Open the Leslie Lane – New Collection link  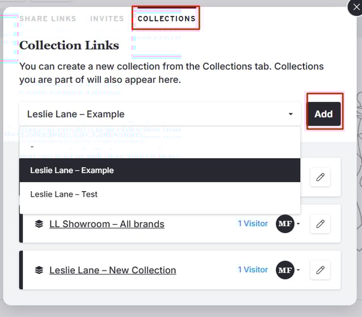coord(112,270)
